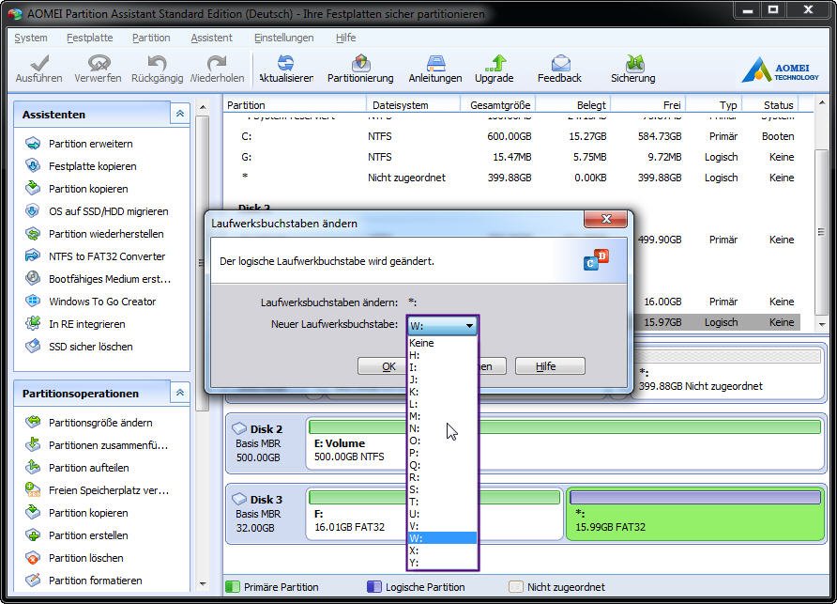Choose Keine in the drive letter list

(442, 343)
